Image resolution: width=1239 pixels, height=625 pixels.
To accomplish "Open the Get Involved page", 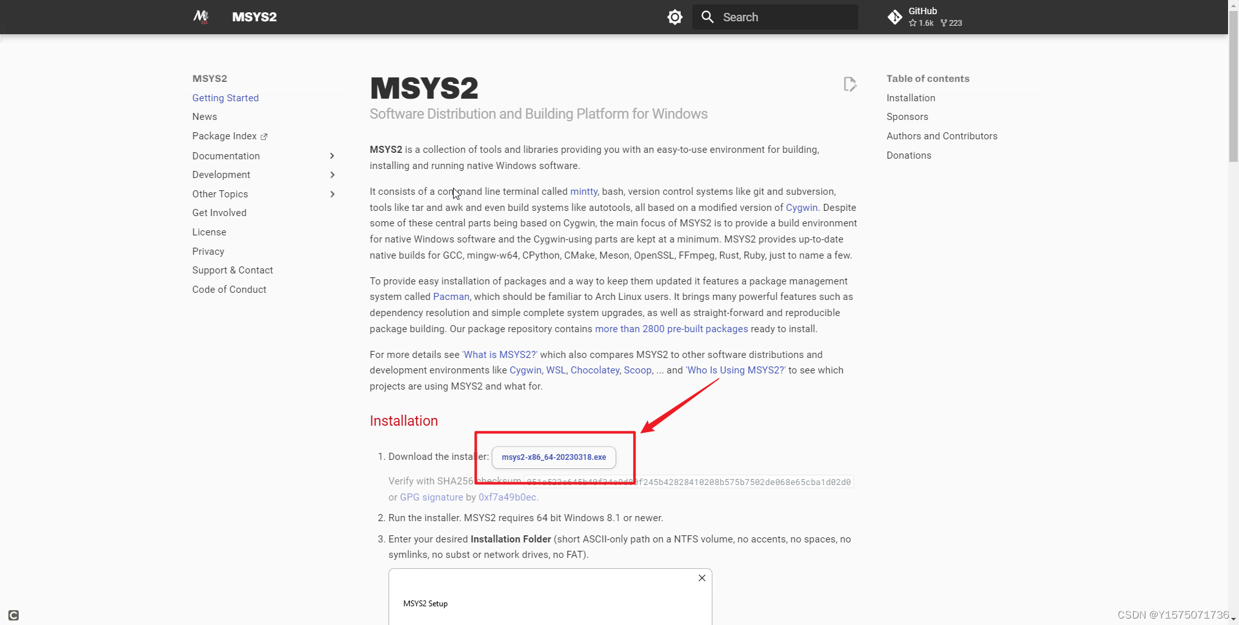I will pos(219,213).
